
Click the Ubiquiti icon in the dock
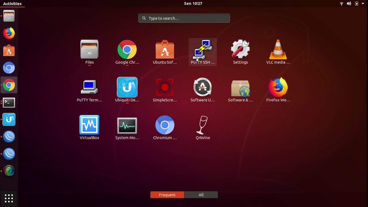click(9, 120)
